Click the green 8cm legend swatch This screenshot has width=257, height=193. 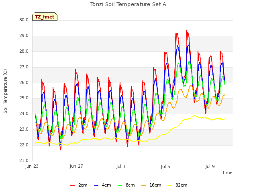point(120,186)
